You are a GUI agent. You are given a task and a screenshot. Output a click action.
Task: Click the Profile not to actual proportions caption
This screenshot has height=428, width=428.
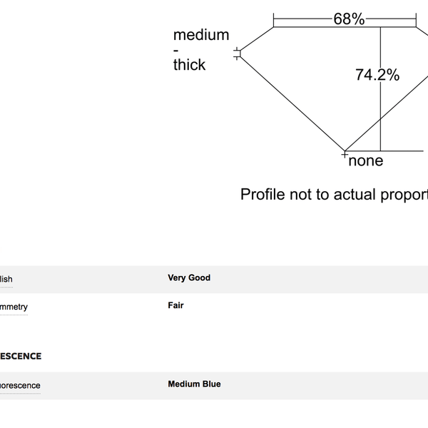(334, 194)
